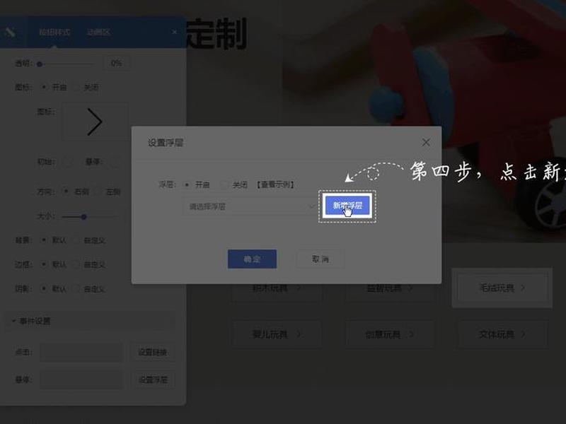
Task: Click the 悬停 event input field
Action: [x=81, y=379]
